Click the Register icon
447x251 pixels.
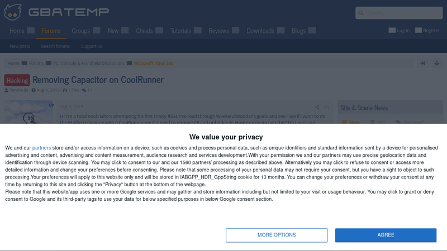pyautogui.click(x=419, y=30)
